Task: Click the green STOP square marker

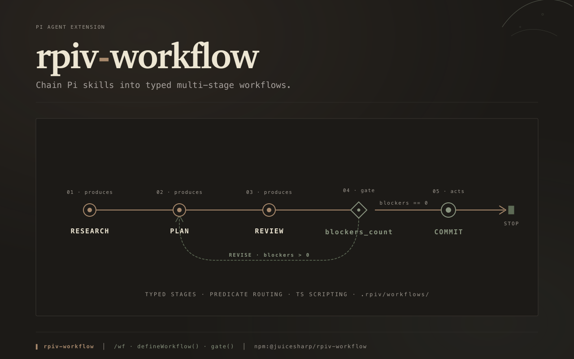Action: [511, 210]
